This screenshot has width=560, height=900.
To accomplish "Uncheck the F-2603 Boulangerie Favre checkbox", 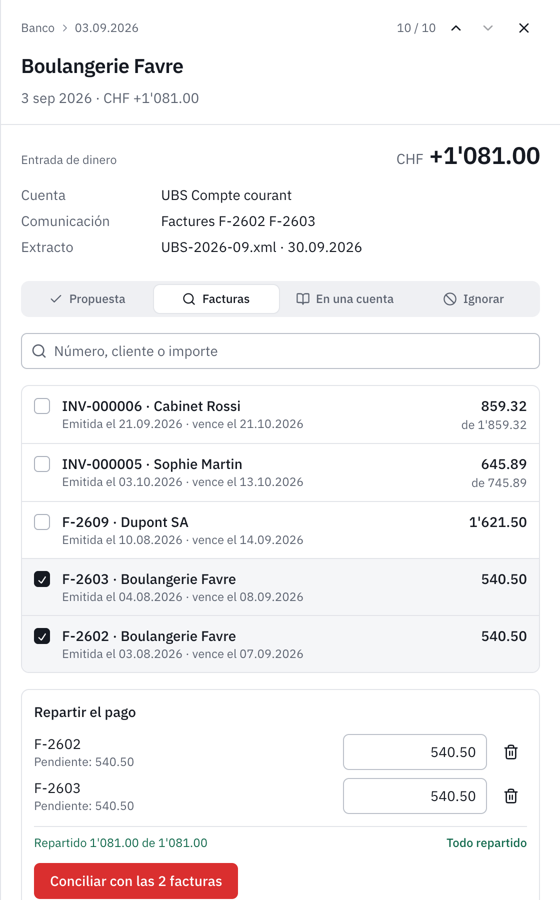I will [x=42, y=579].
